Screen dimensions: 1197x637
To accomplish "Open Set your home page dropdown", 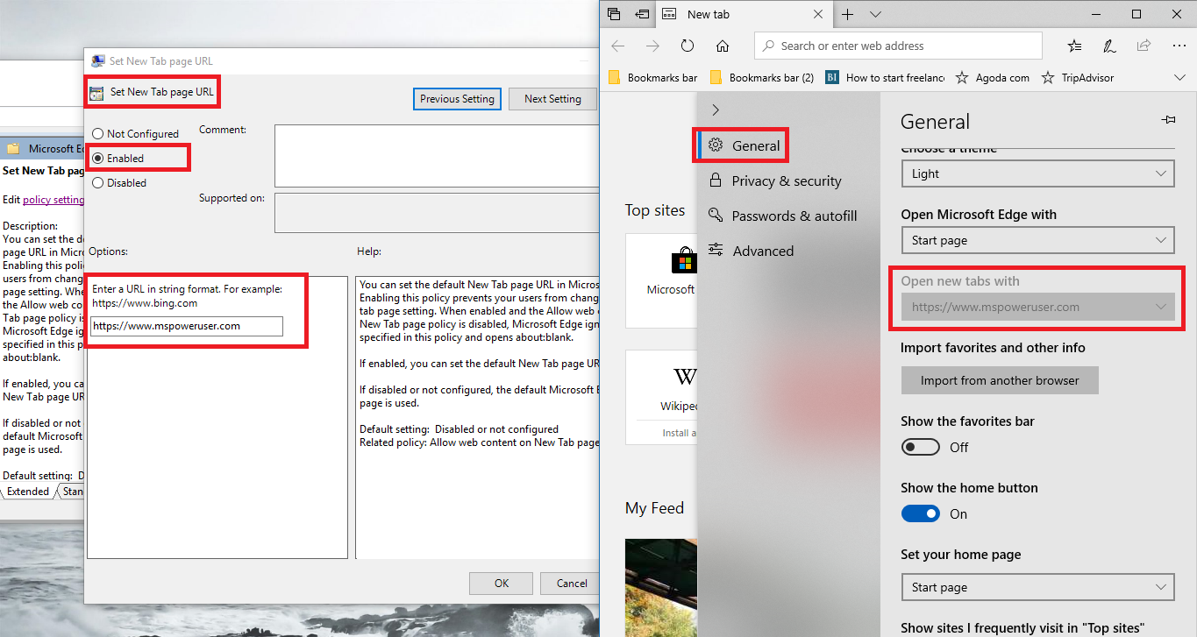I will [1037, 587].
